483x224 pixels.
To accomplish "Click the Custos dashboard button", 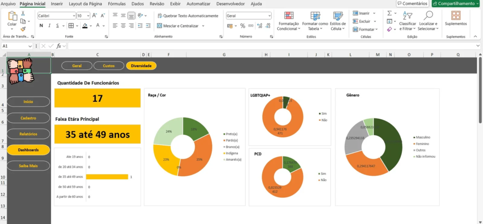I will click(108, 66).
